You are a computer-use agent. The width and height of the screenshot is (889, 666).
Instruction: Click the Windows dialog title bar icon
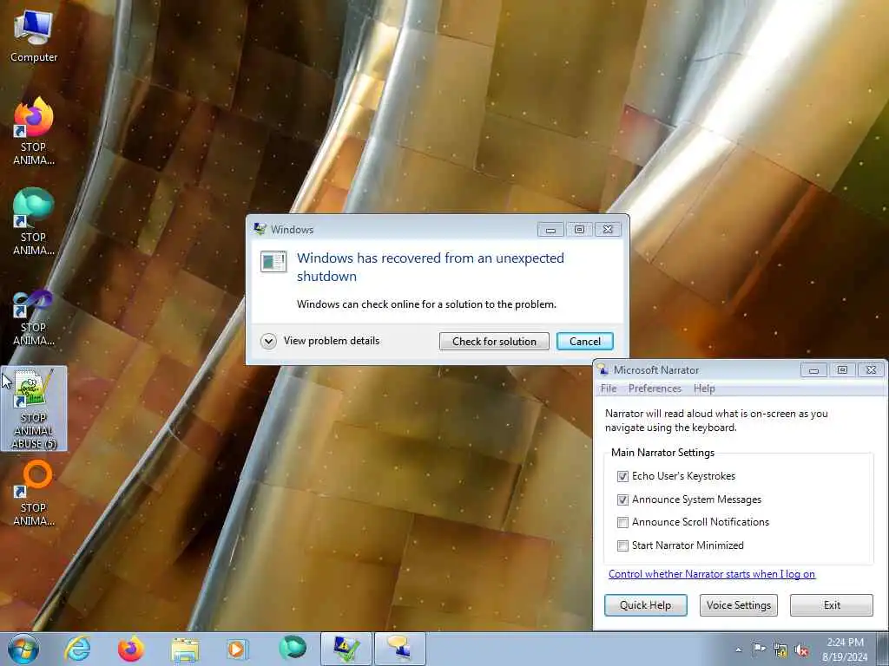point(260,229)
